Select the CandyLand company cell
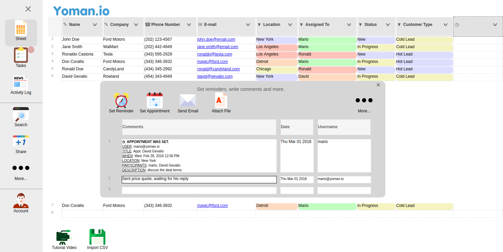The height and width of the screenshot is (252, 503). (x=123, y=70)
